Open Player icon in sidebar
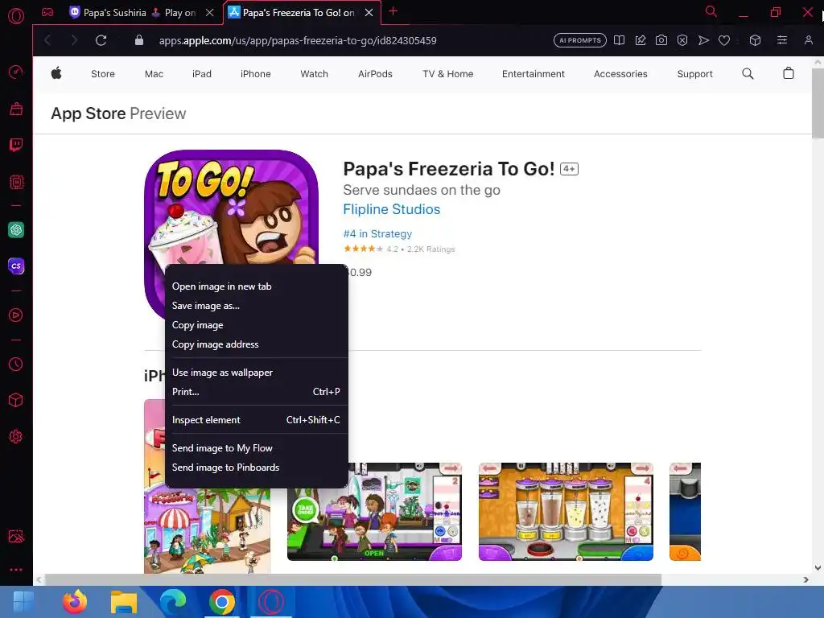Screen dimensions: 824x618 point(16,315)
